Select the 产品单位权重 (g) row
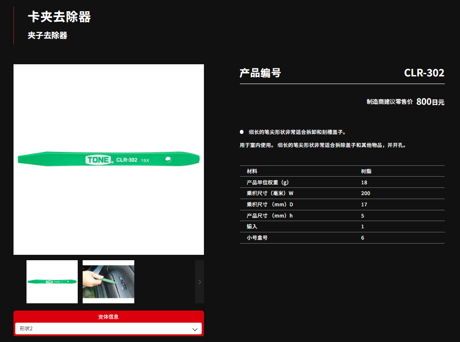The height and width of the screenshot is (342, 460). click(x=342, y=182)
